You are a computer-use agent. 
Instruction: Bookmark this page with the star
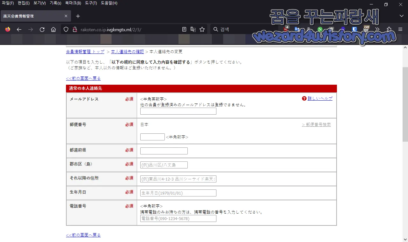(202, 29)
